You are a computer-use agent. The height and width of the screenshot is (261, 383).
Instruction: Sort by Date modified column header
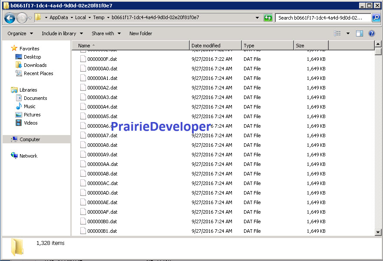215,46
